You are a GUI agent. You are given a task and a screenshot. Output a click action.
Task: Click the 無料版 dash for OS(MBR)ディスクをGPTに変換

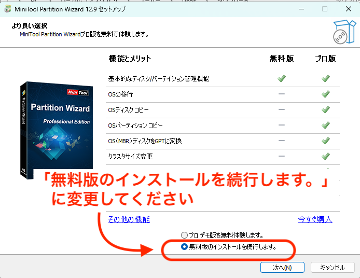(x=282, y=141)
